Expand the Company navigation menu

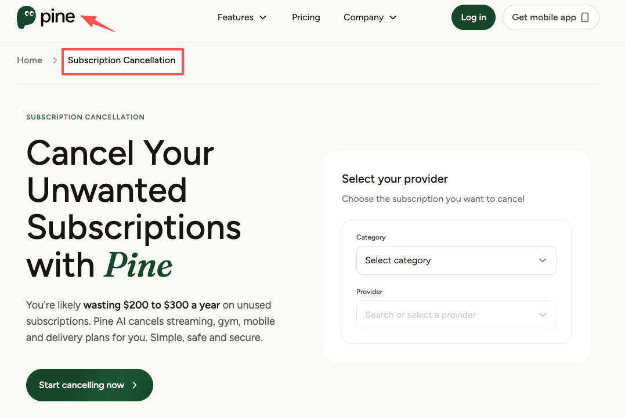370,17
